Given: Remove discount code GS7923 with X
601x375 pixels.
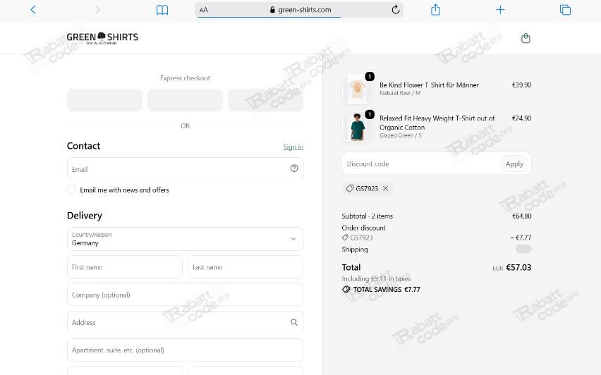Looking at the screenshot, I should coord(385,188).
